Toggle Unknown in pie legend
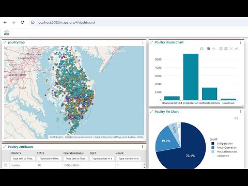The width and height of the screenshot is (248, 186). click(221, 156)
